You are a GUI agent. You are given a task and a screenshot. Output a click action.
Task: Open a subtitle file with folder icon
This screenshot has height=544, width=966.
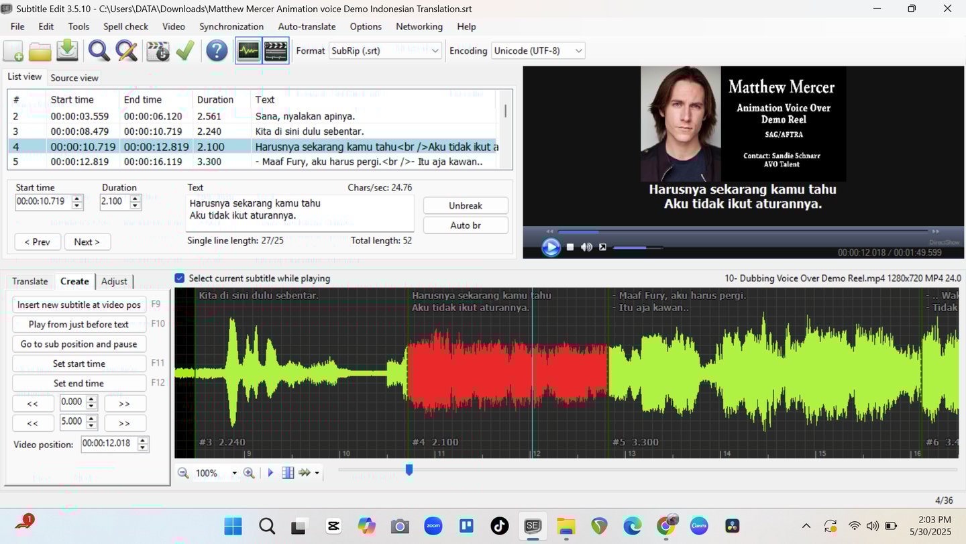pos(40,51)
